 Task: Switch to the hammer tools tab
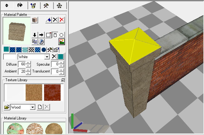click(x=46, y=5)
